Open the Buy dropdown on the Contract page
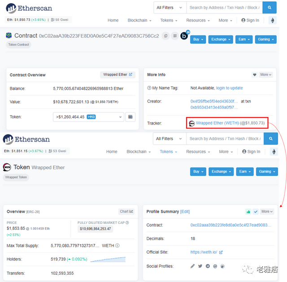The width and height of the screenshot is (287, 282). pyautogui.click(x=198, y=40)
